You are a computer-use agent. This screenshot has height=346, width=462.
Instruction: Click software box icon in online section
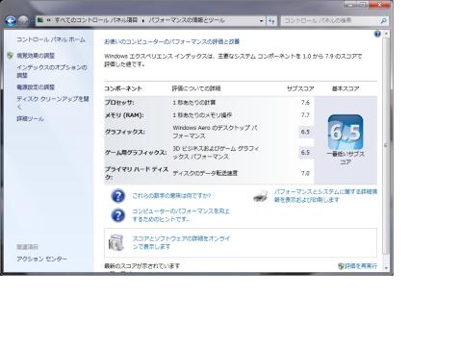tap(116, 242)
